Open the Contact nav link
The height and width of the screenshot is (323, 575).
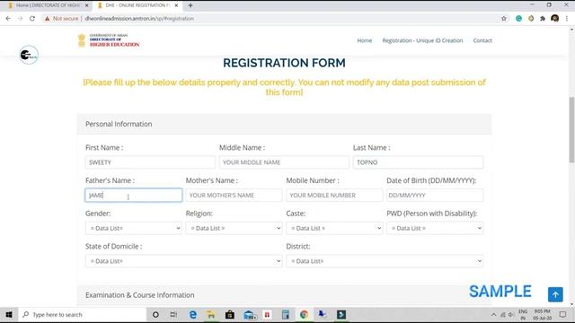tap(482, 40)
